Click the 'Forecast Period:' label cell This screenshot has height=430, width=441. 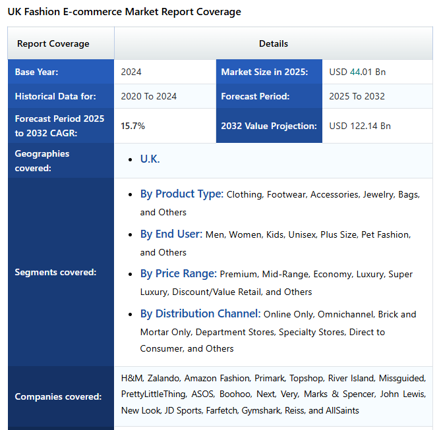(x=269, y=96)
